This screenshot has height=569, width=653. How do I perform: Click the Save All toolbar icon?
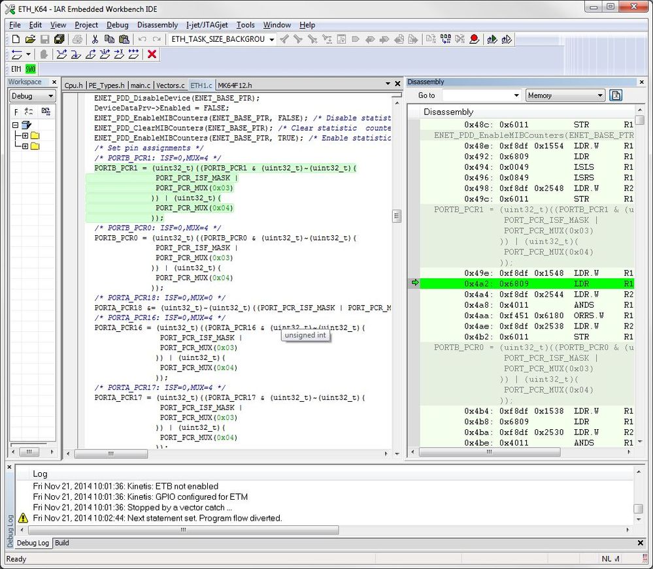(x=59, y=39)
